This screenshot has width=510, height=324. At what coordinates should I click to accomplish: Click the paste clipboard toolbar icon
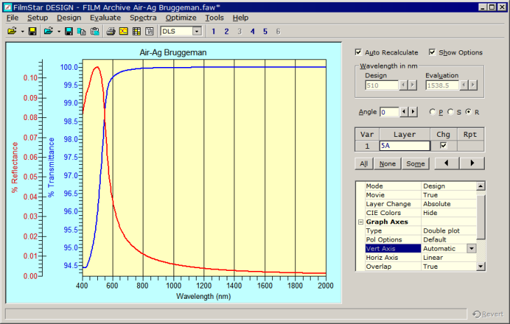94,31
